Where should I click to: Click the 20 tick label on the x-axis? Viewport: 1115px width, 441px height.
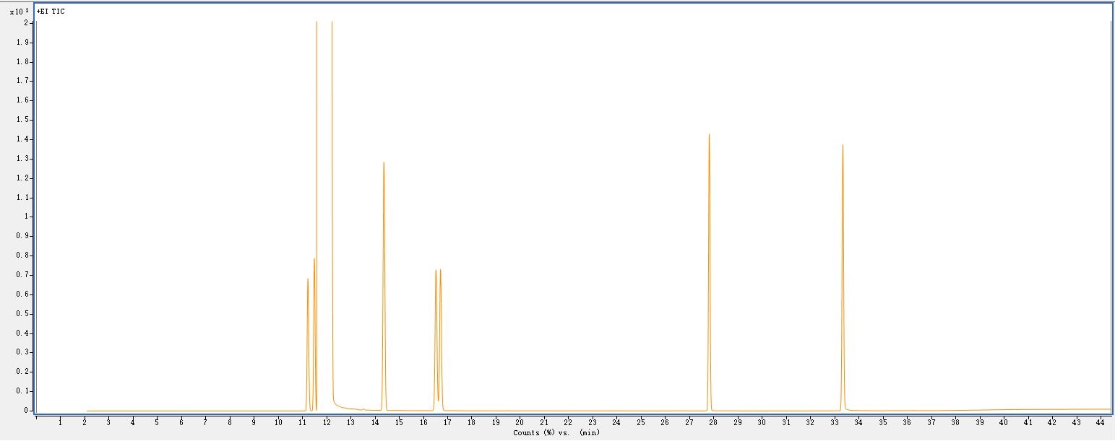(520, 422)
